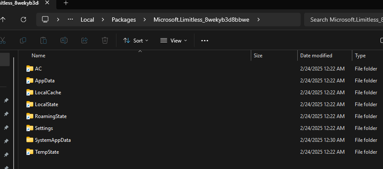This screenshot has height=169, width=383.
Task: Select the SystemAppData folder icon
Action: tap(29, 140)
